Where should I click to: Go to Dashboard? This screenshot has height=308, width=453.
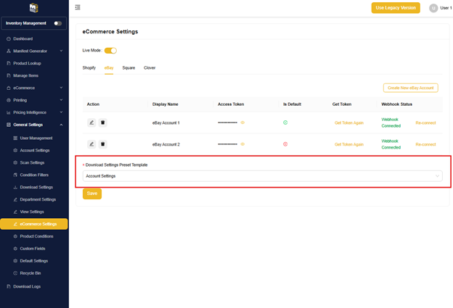(23, 38)
